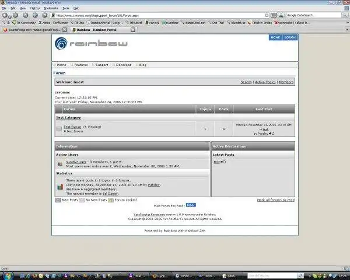Click the Go button next to the address bar
The height and width of the screenshot is (280, 350).
point(274,15)
